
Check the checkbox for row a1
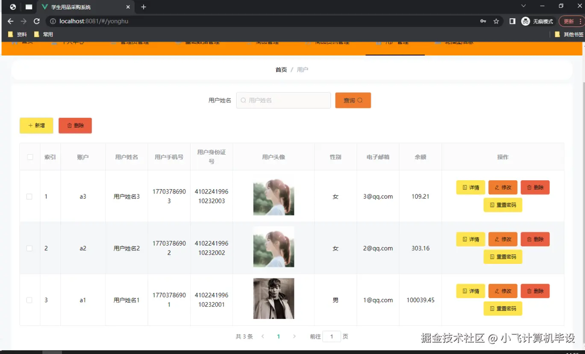point(29,300)
